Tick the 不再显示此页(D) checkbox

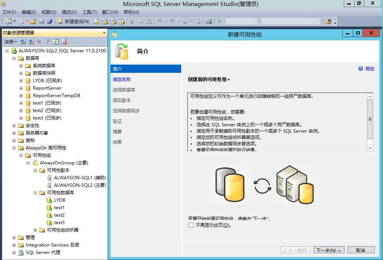tap(191, 225)
